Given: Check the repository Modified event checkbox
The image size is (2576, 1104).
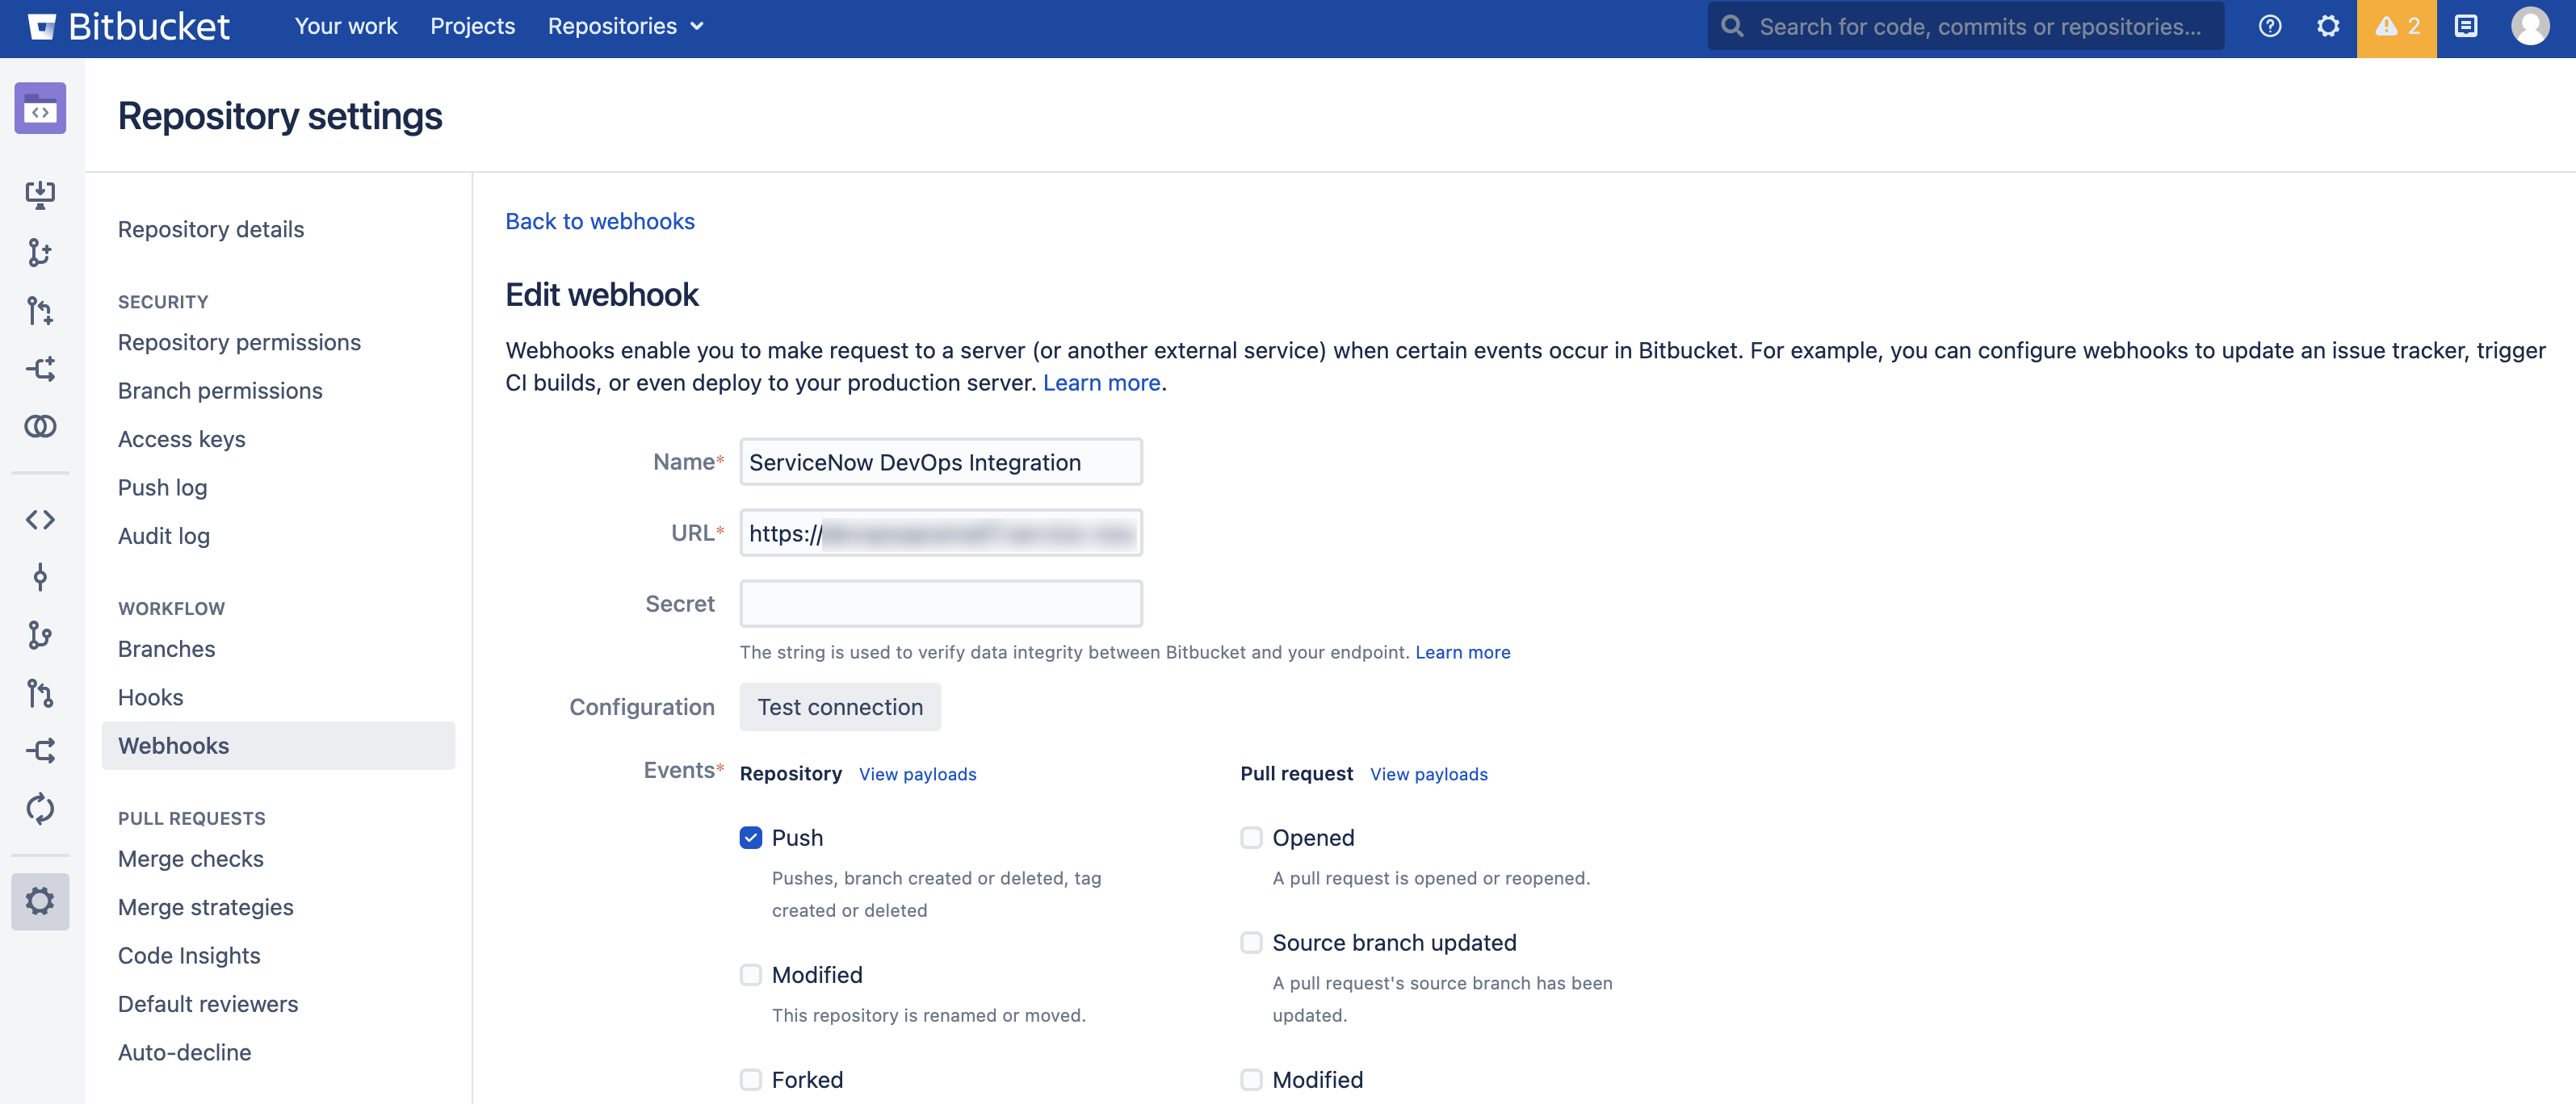Looking at the screenshot, I should (x=751, y=974).
